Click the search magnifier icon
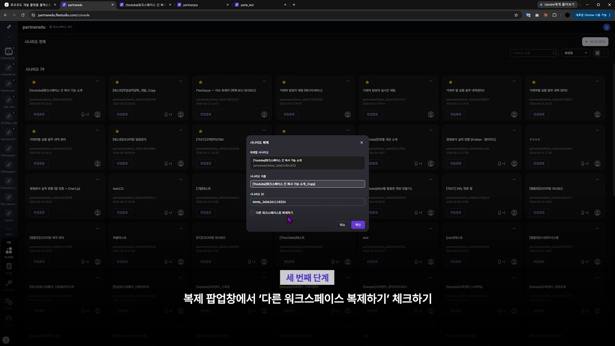Image resolution: width=615 pixels, height=346 pixels. click(555, 53)
